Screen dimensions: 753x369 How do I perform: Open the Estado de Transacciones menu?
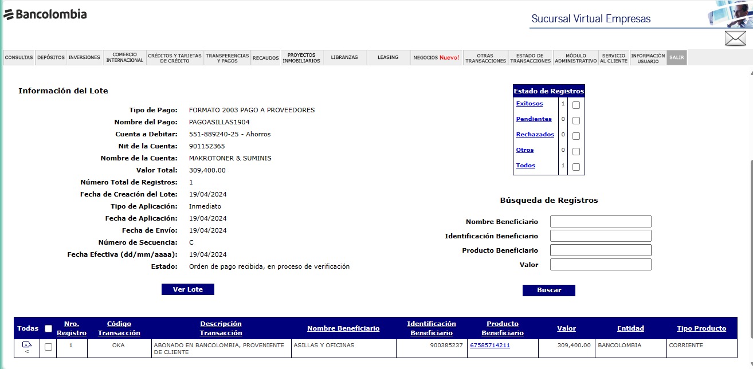pyautogui.click(x=530, y=58)
